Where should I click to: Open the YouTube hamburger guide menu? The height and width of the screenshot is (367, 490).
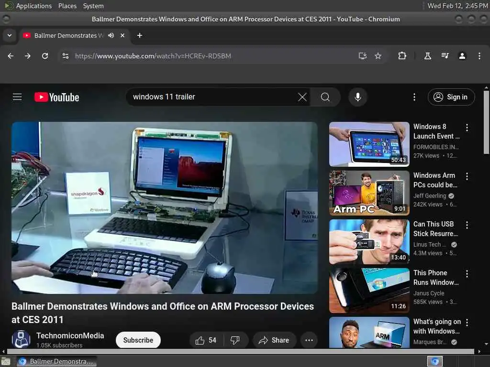point(17,97)
